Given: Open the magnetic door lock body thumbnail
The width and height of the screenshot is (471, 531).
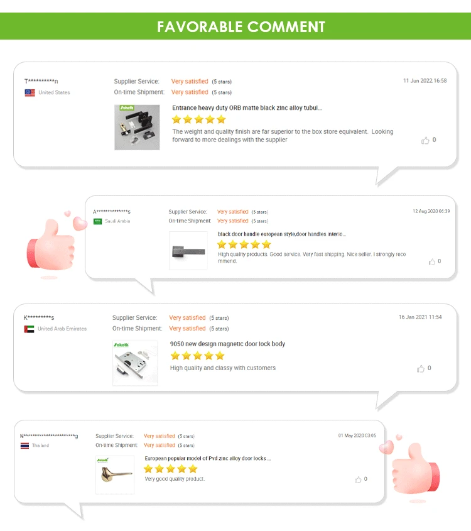Looking at the screenshot, I should coord(136,363).
